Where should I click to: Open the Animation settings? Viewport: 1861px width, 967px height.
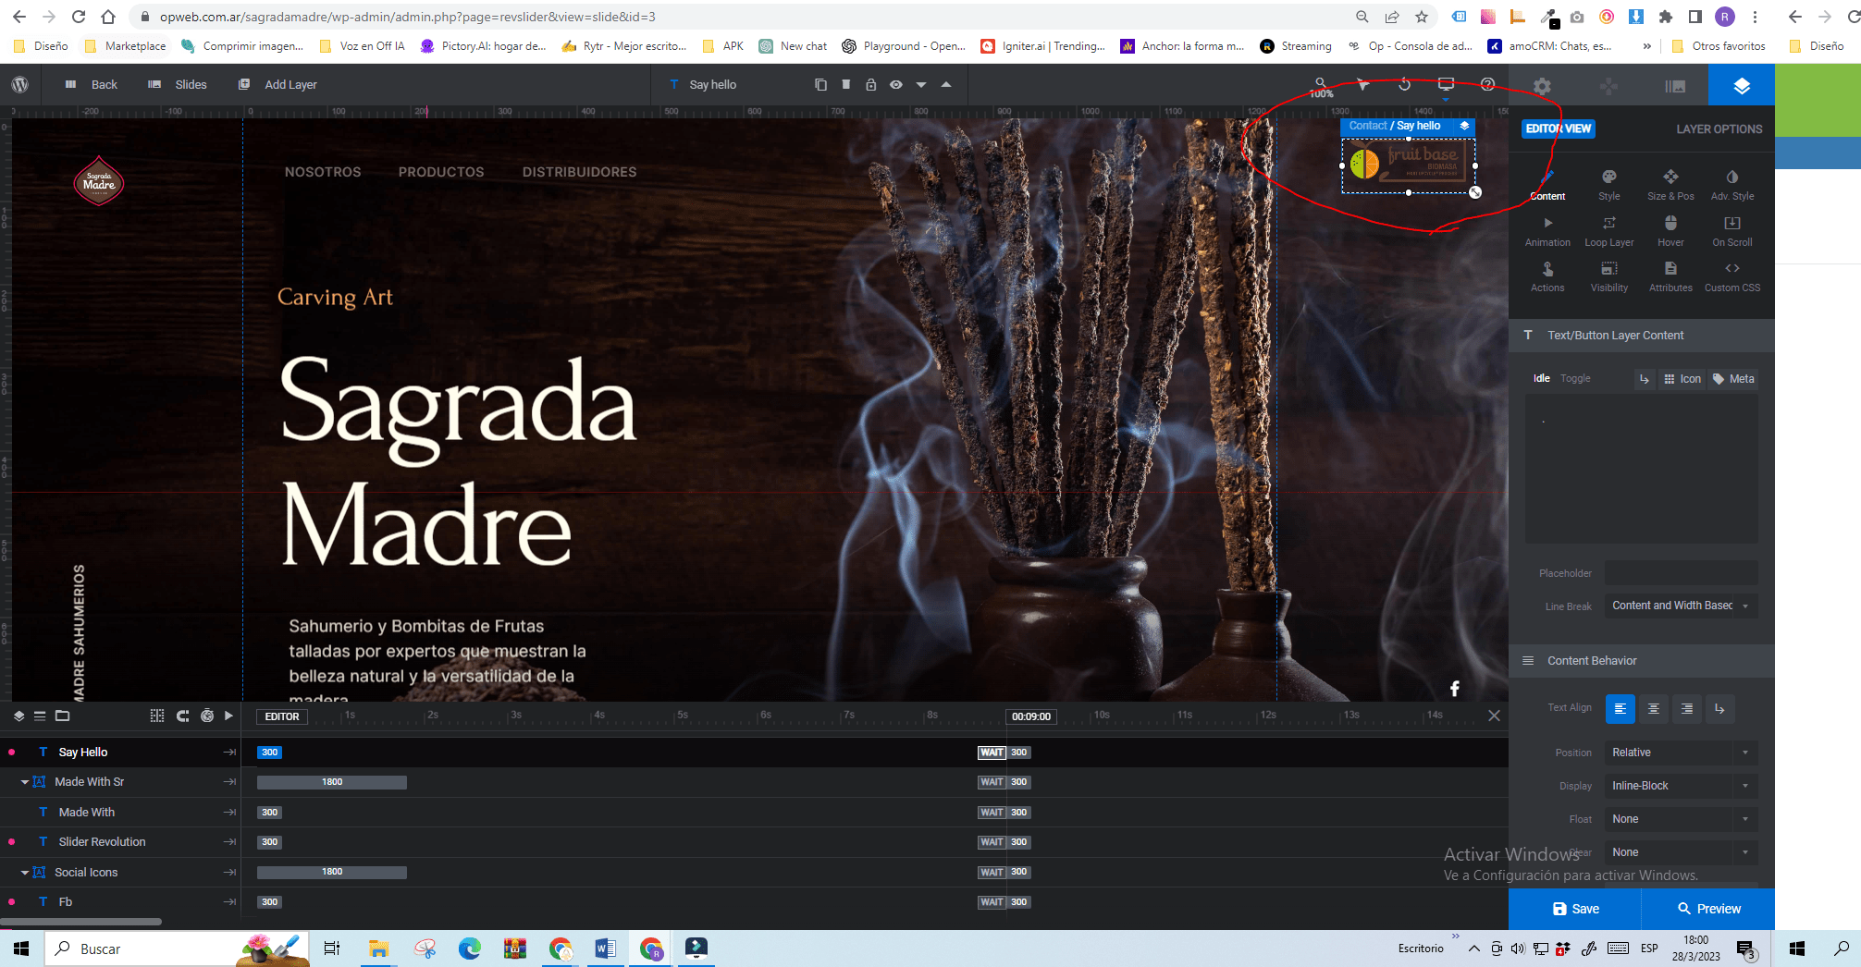coord(1547,231)
